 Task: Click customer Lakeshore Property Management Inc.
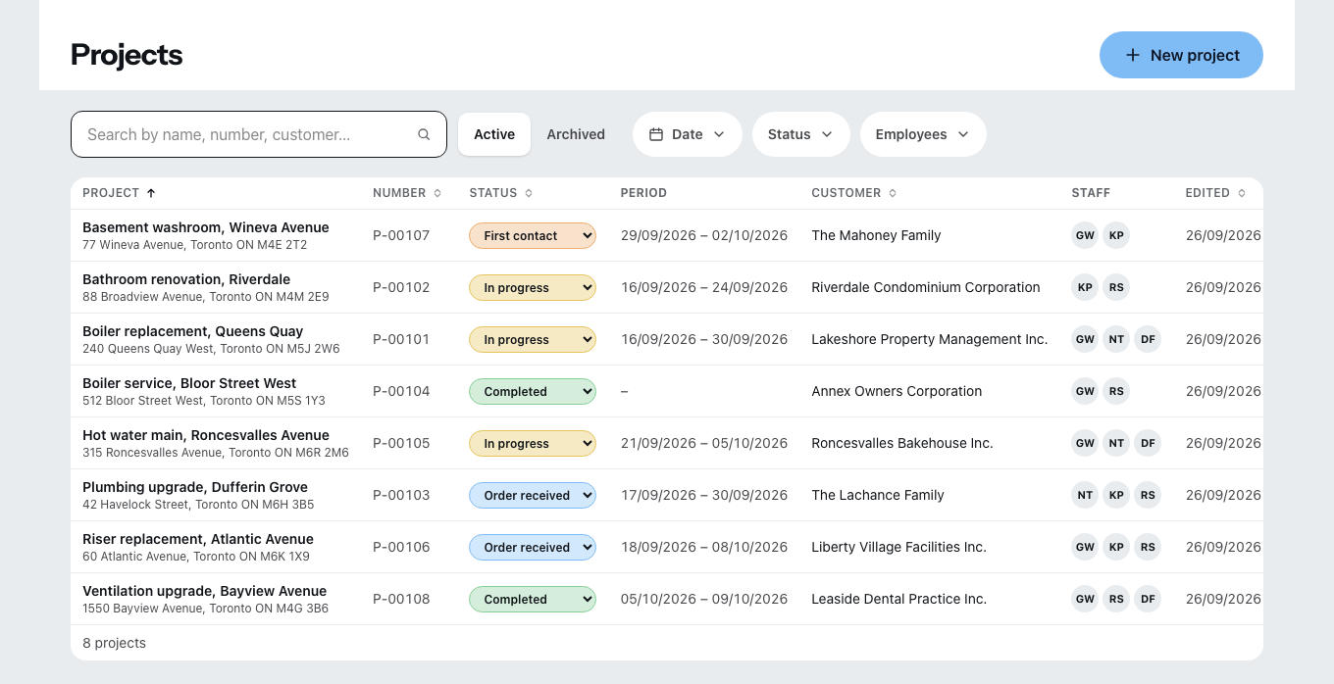point(930,339)
